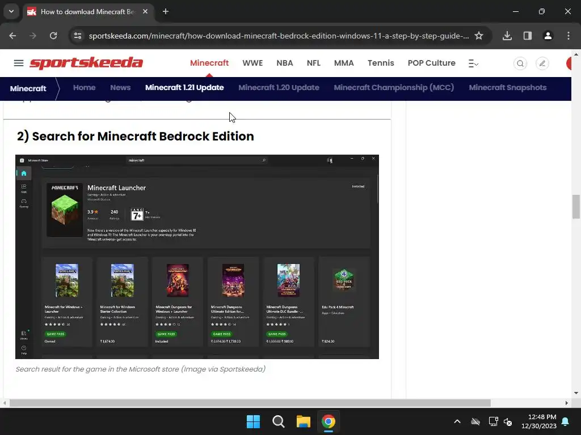581x435 pixels.
Task: Reload the page with refresh icon
Action: (53, 36)
